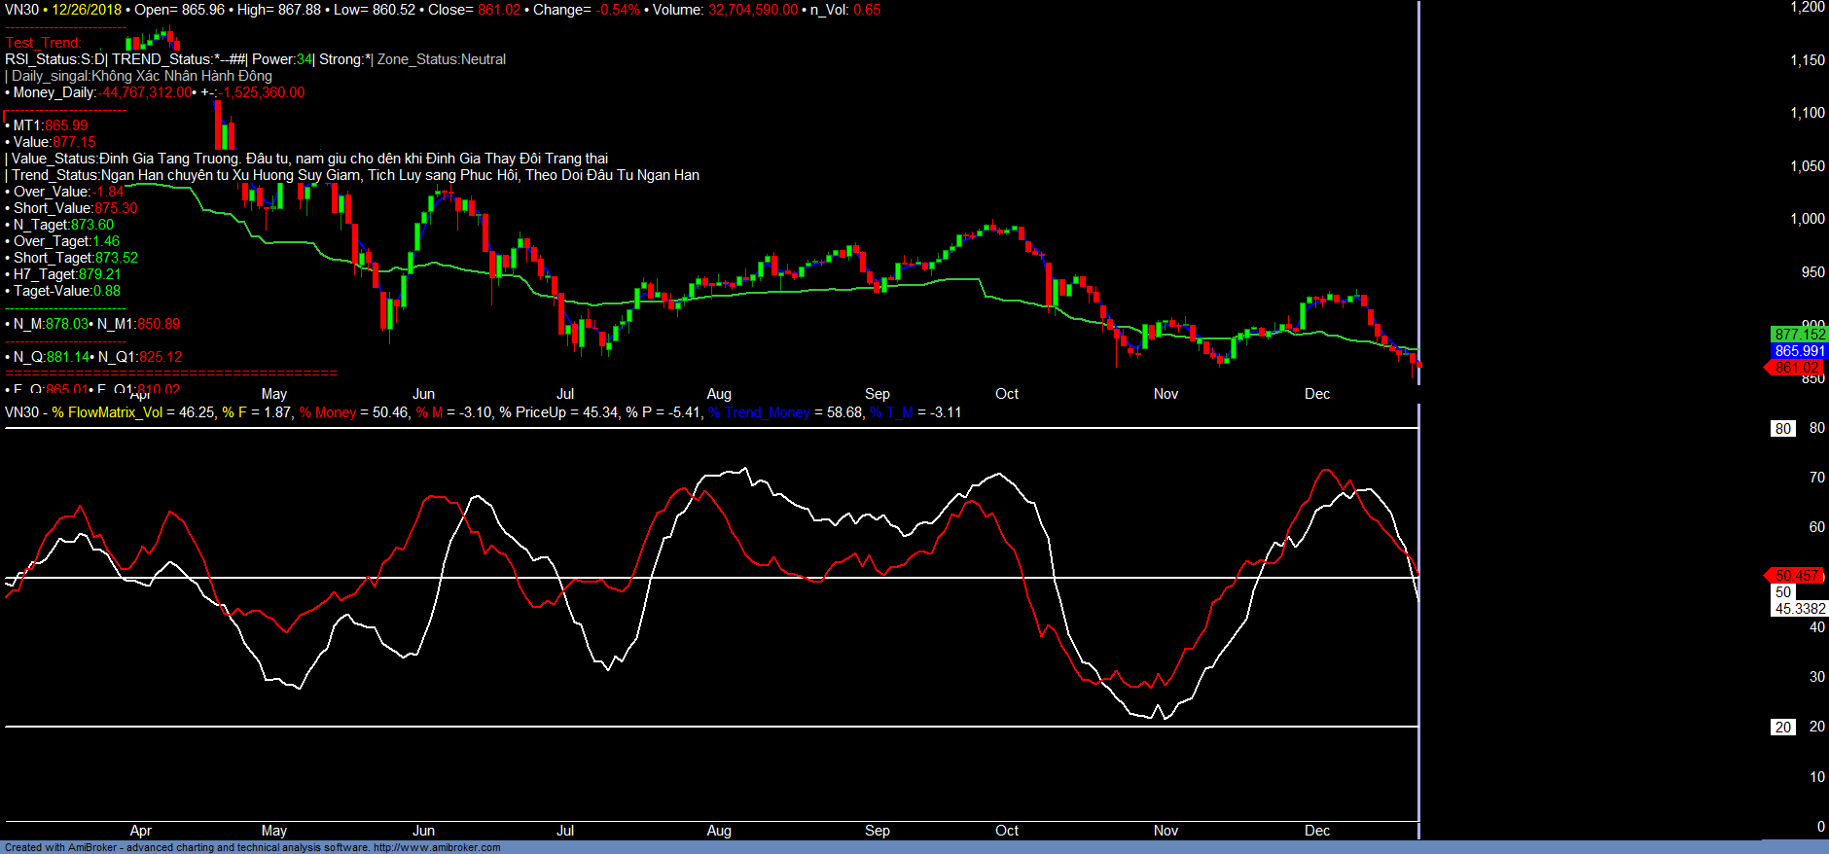Select the red 861.02 close price tag
This screenshot has width=1829, height=854.
tap(1796, 368)
